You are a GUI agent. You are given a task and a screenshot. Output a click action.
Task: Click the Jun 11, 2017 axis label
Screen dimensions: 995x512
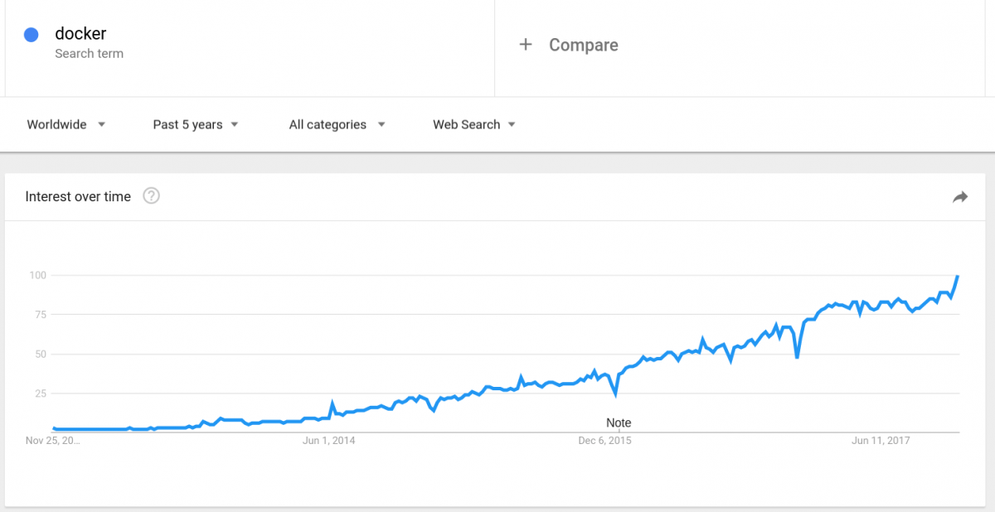(880, 441)
